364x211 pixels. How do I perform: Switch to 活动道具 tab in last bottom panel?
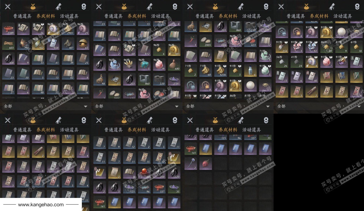coord(252,130)
